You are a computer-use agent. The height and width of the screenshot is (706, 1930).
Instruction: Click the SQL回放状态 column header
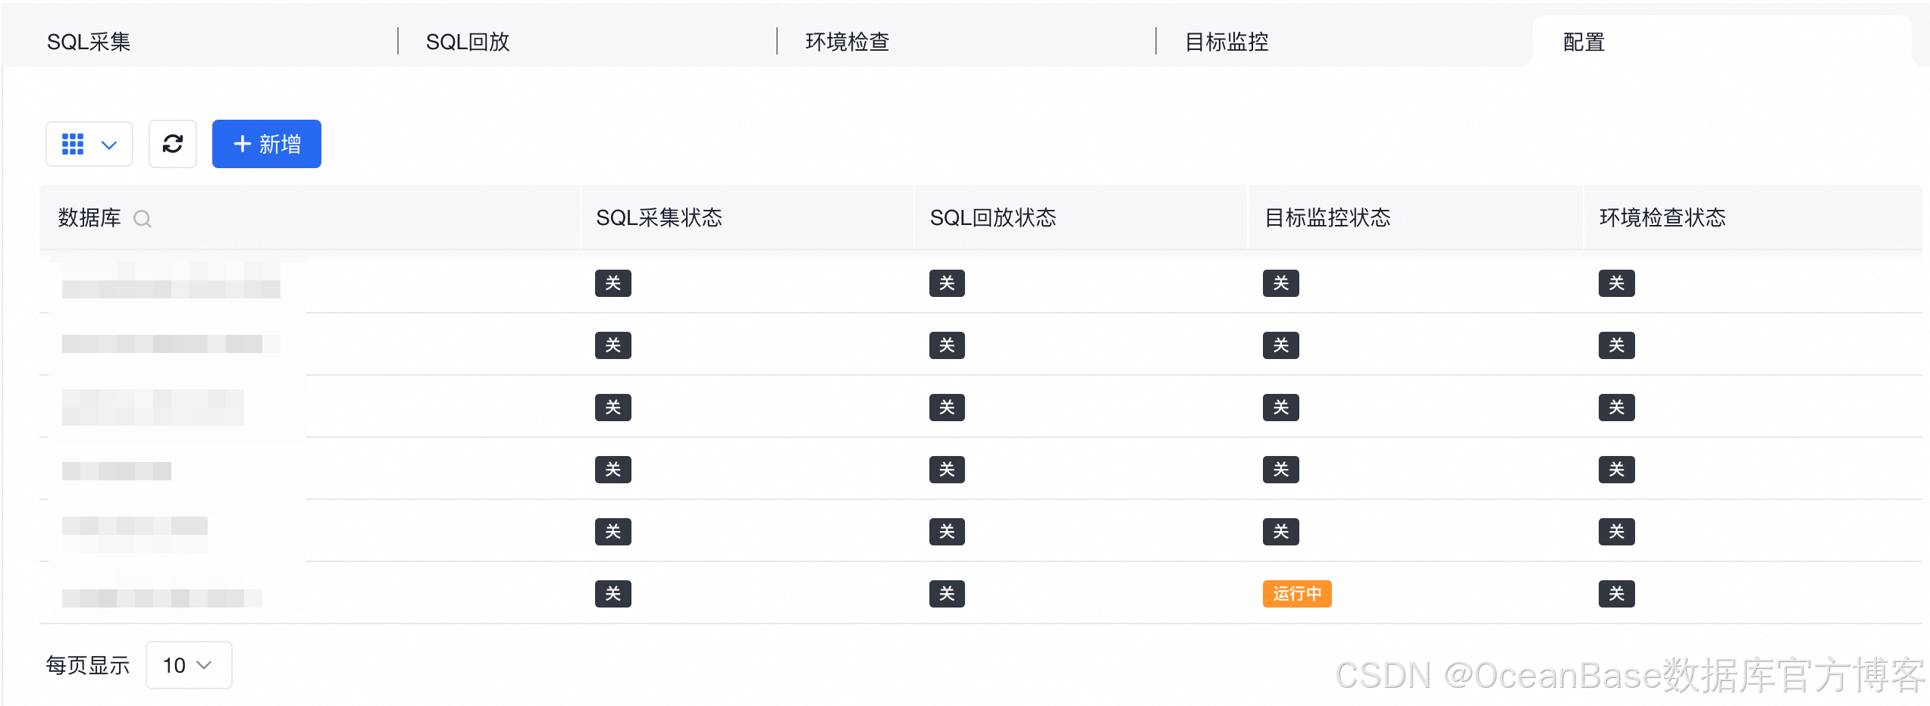[x=993, y=218]
